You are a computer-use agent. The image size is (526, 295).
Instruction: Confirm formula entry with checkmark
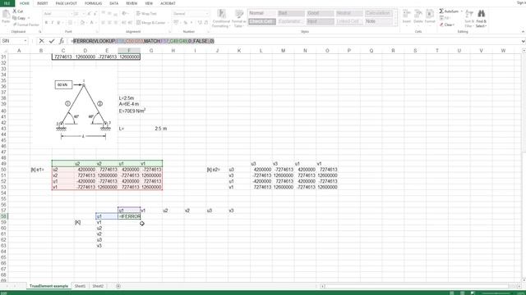[52, 41]
